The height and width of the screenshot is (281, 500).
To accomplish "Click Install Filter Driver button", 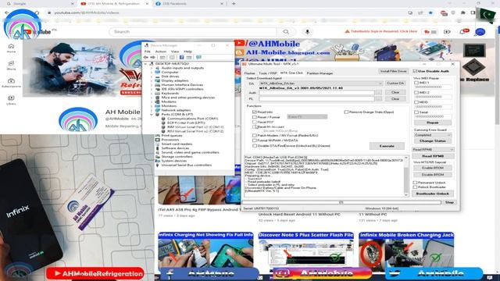I will (x=393, y=71).
